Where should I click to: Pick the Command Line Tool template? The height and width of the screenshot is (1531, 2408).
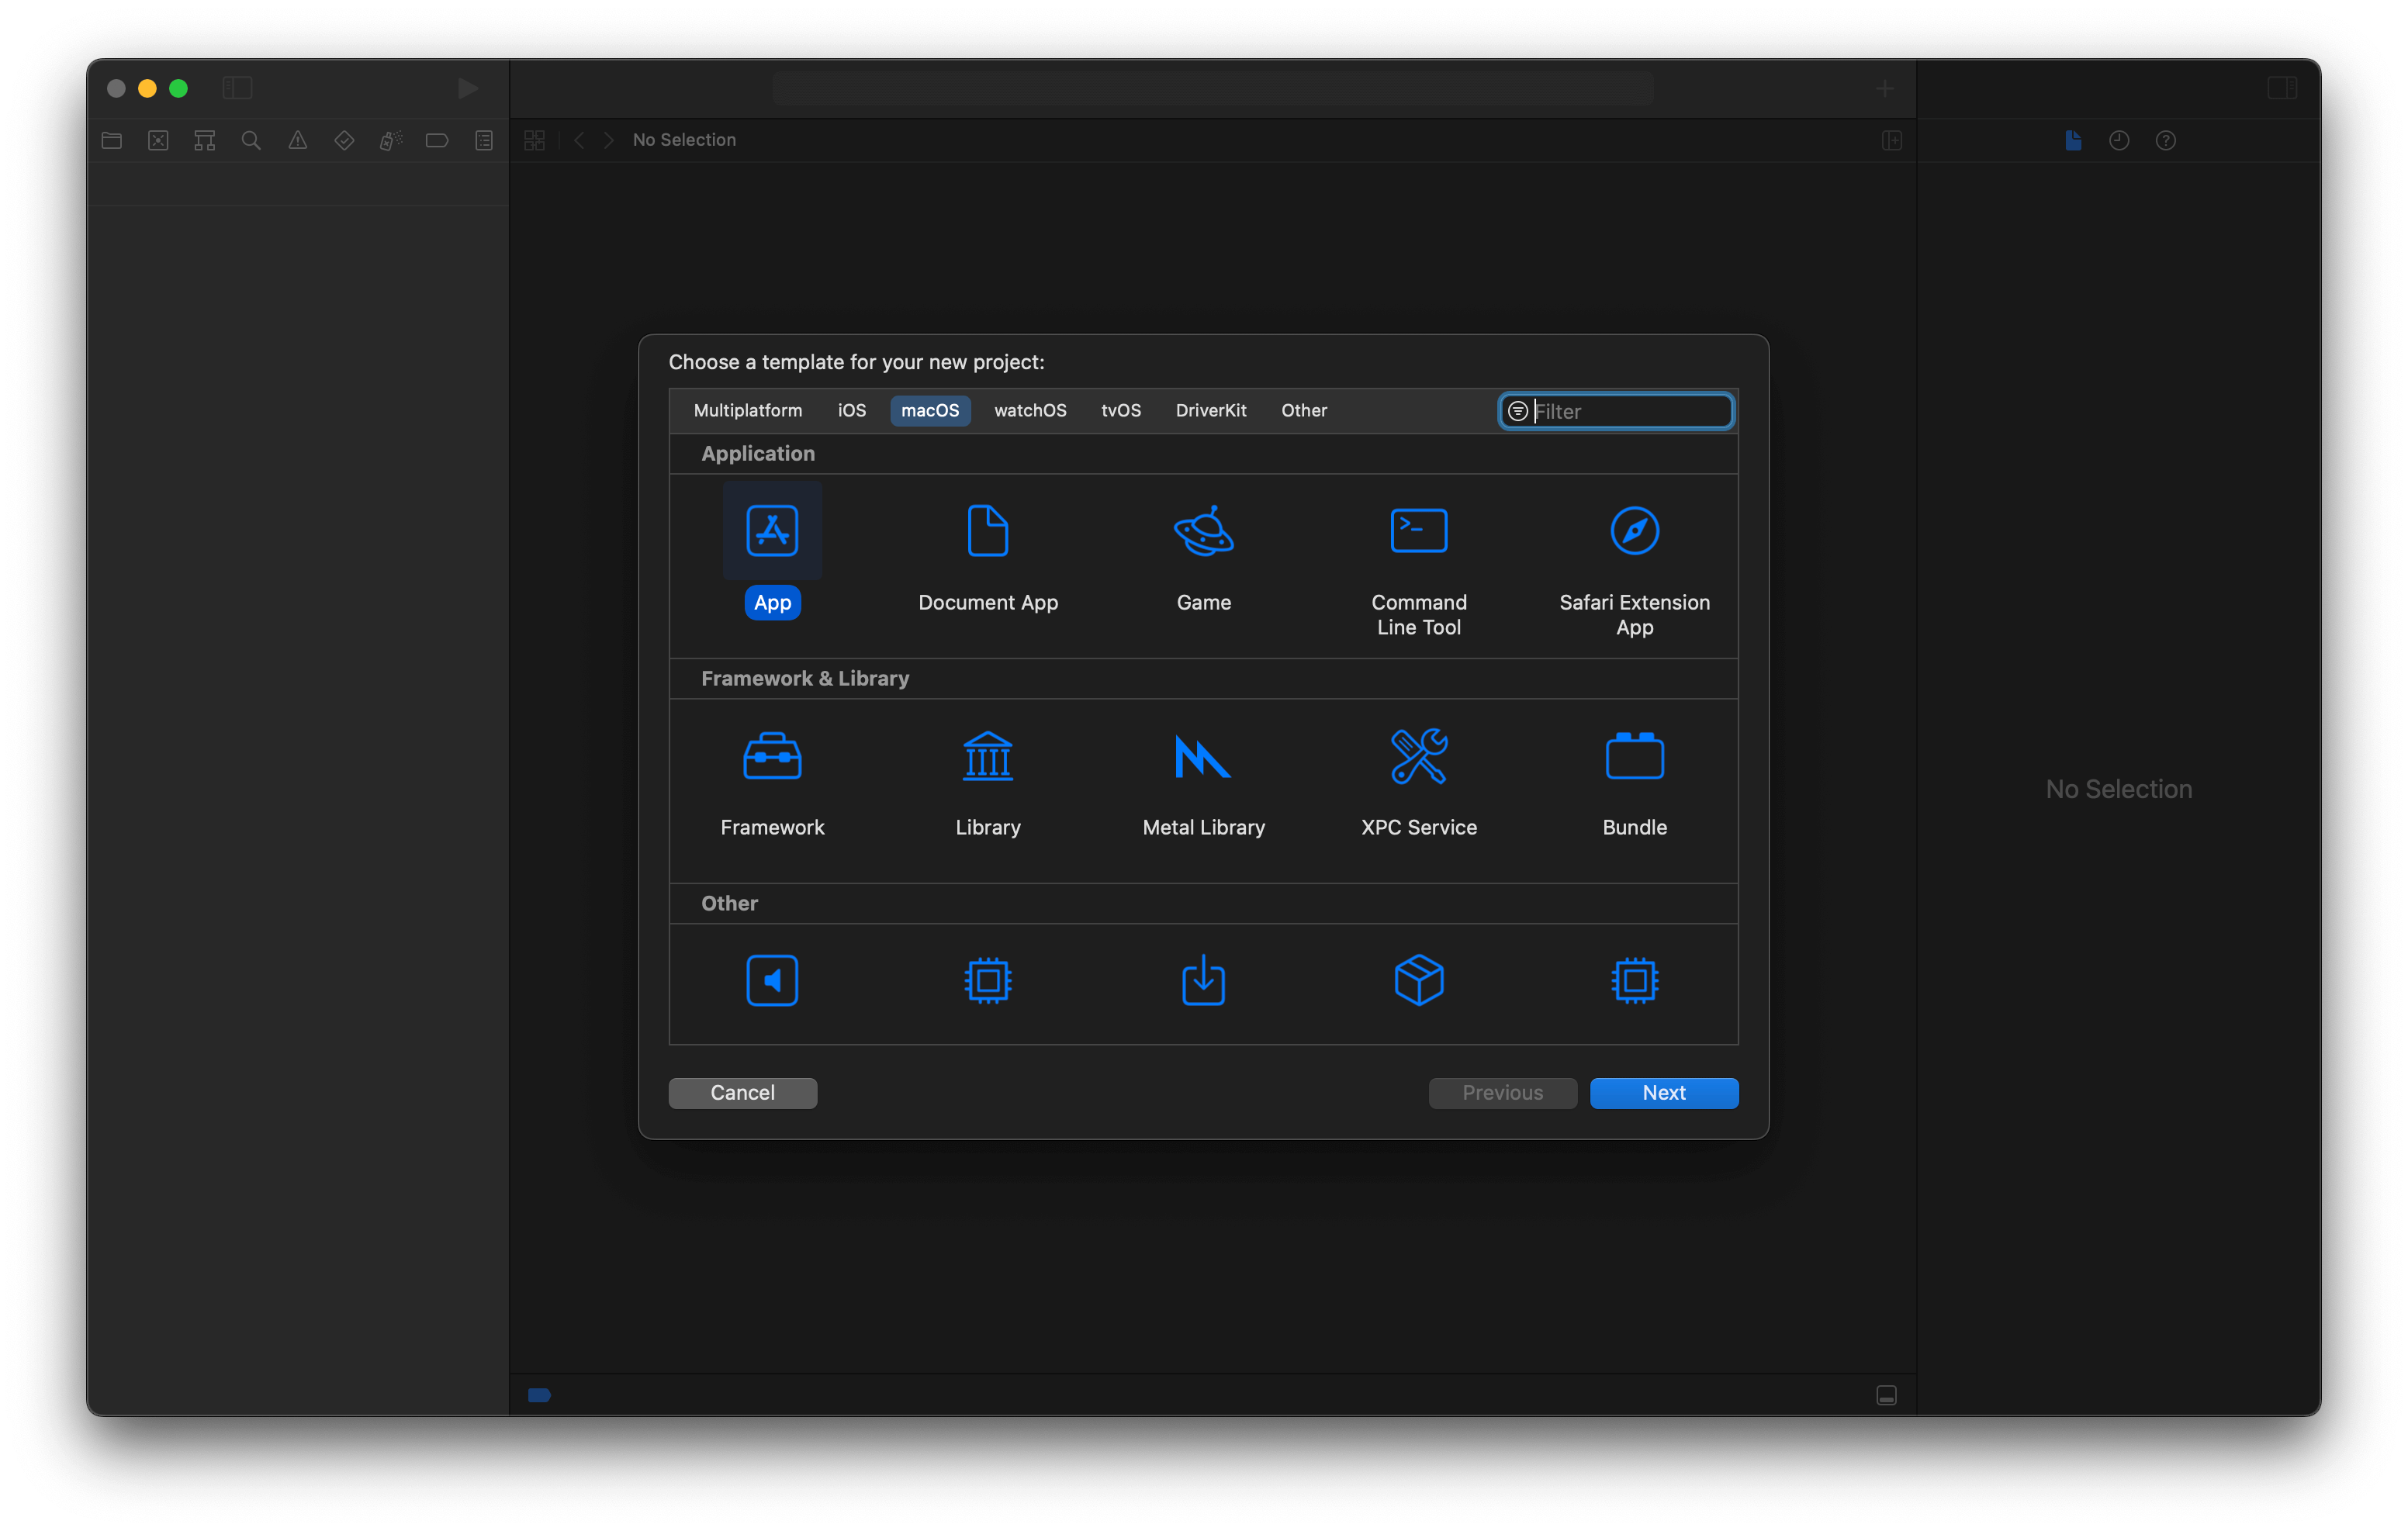pos(1418,530)
